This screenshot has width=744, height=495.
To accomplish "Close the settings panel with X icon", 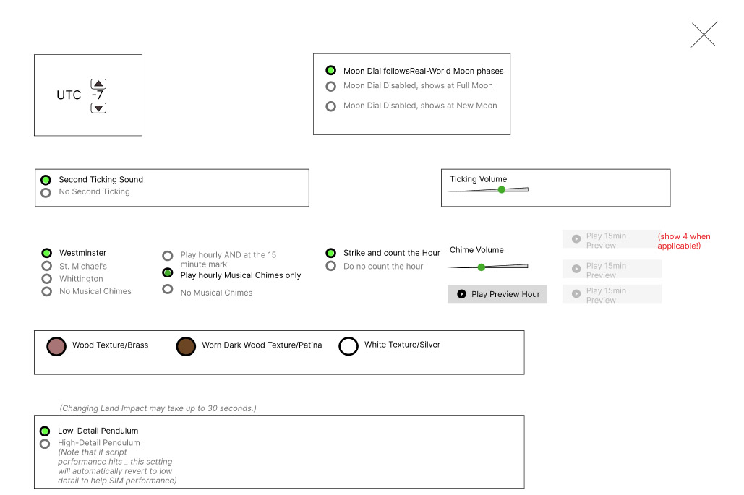I will [704, 35].
